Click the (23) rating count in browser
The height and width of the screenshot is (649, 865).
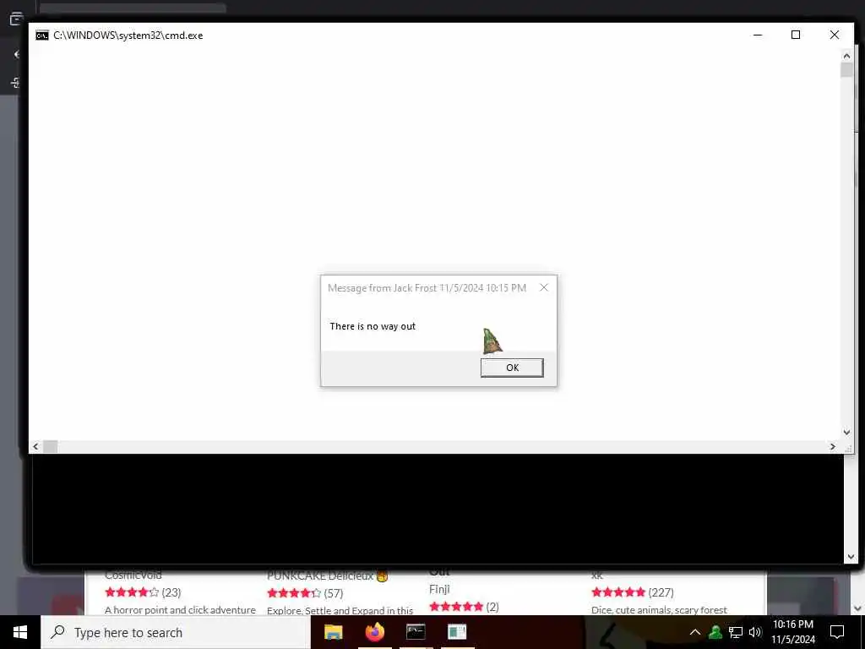(x=171, y=592)
